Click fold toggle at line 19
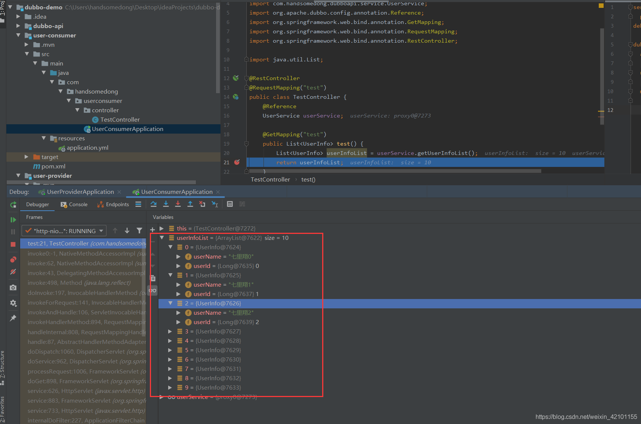This screenshot has height=424, width=641. 246,144
